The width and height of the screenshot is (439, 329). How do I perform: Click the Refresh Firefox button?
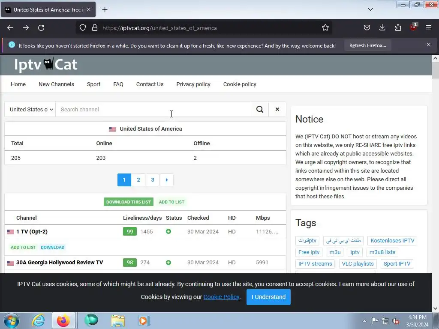click(x=367, y=45)
